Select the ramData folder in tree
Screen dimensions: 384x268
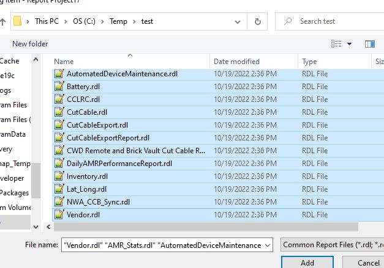pos(13,134)
